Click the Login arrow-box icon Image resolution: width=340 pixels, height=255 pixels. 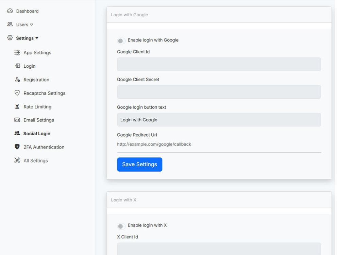coord(17,66)
